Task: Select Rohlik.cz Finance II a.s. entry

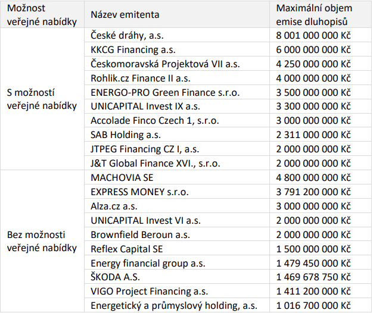Action: click(177, 78)
